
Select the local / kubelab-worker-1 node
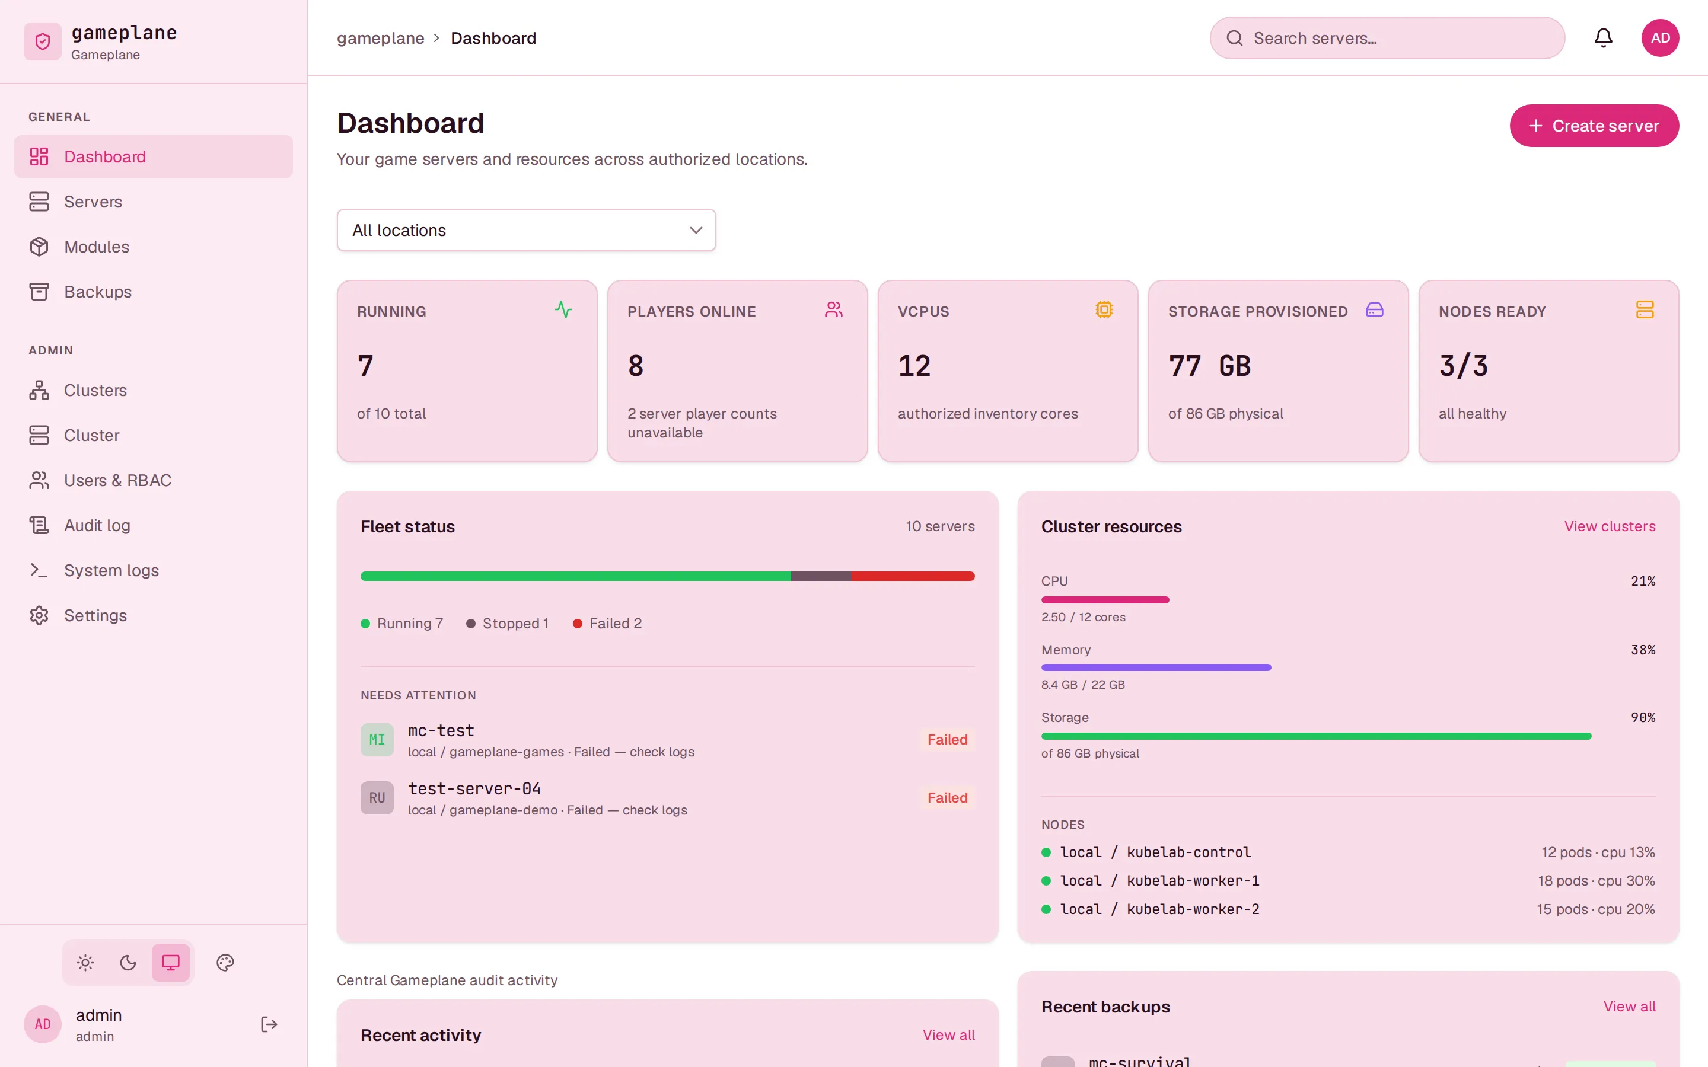click(x=1348, y=881)
